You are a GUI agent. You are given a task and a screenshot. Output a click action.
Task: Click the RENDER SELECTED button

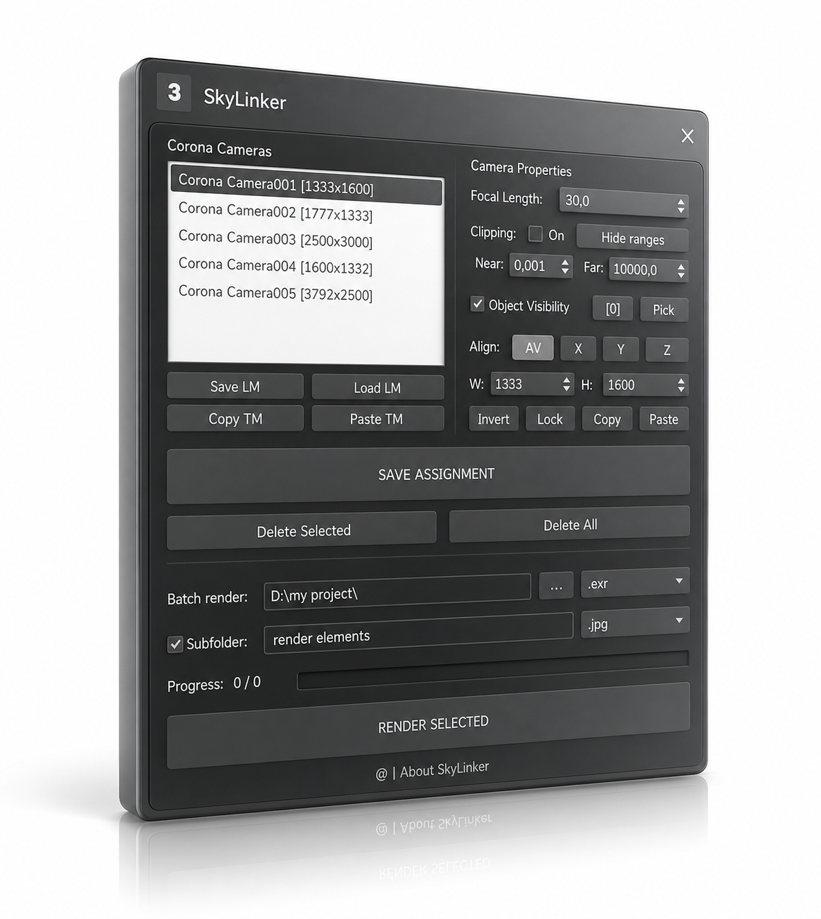(429, 726)
